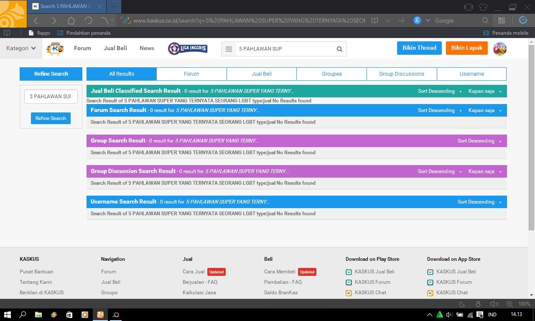Open Cara Jual footer link

(194, 272)
